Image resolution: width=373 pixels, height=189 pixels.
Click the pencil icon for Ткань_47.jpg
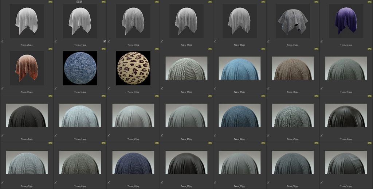[x=3, y=182]
